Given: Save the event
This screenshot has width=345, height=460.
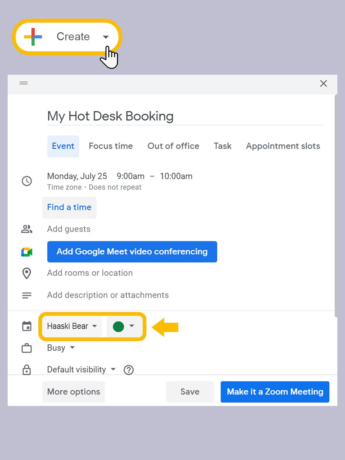Looking at the screenshot, I should tap(190, 392).
